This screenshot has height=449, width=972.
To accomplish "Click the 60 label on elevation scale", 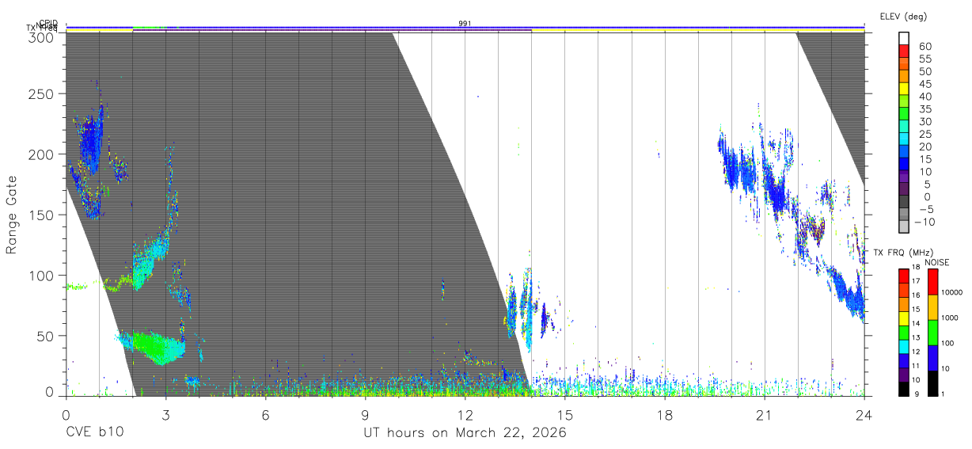I will pos(925,47).
